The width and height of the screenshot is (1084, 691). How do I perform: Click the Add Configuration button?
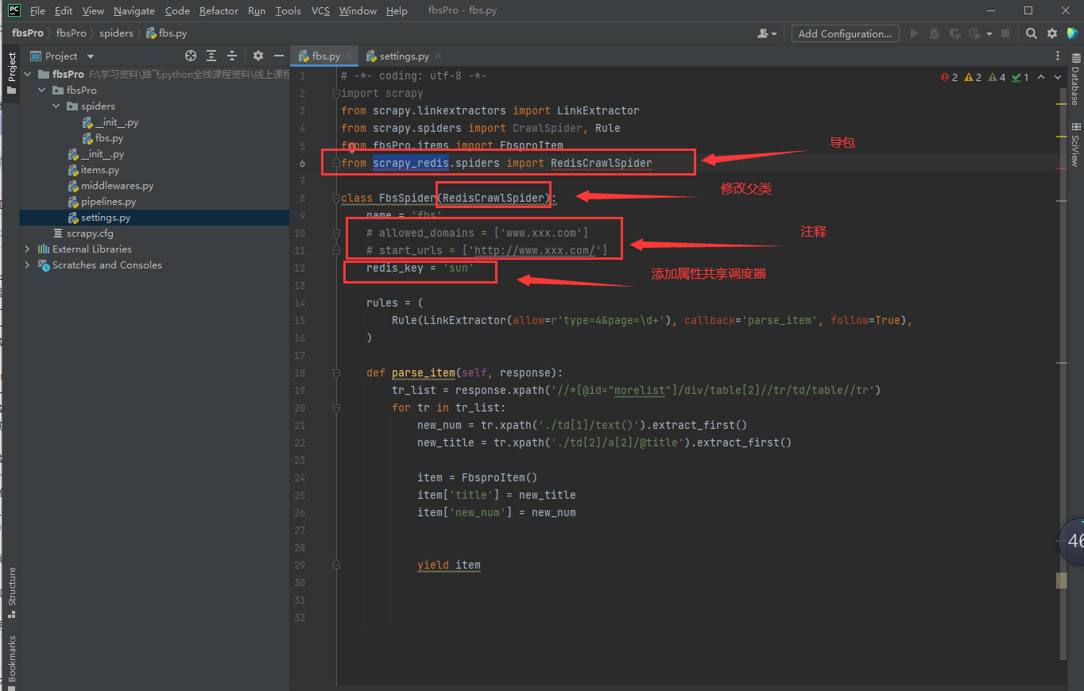pyautogui.click(x=845, y=33)
